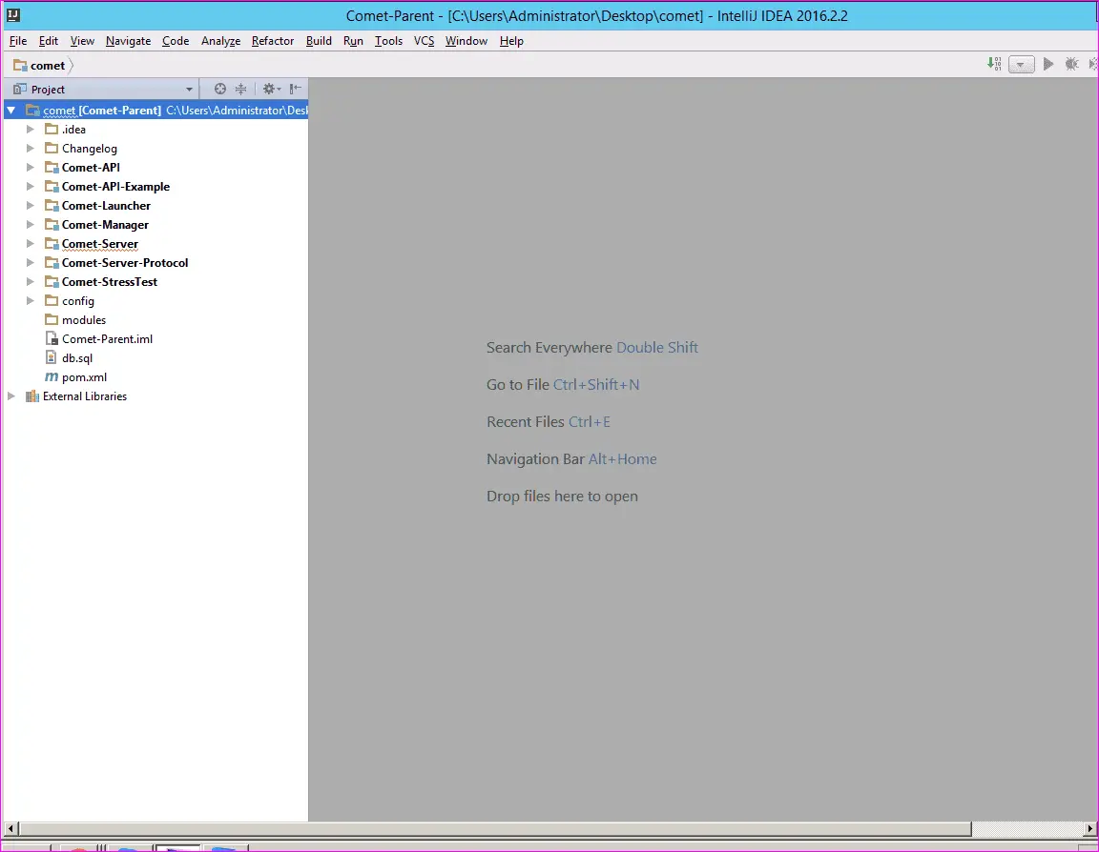The height and width of the screenshot is (852, 1099).
Task: Expand the Comet-Manager module
Action: pyautogui.click(x=31, y=225)
